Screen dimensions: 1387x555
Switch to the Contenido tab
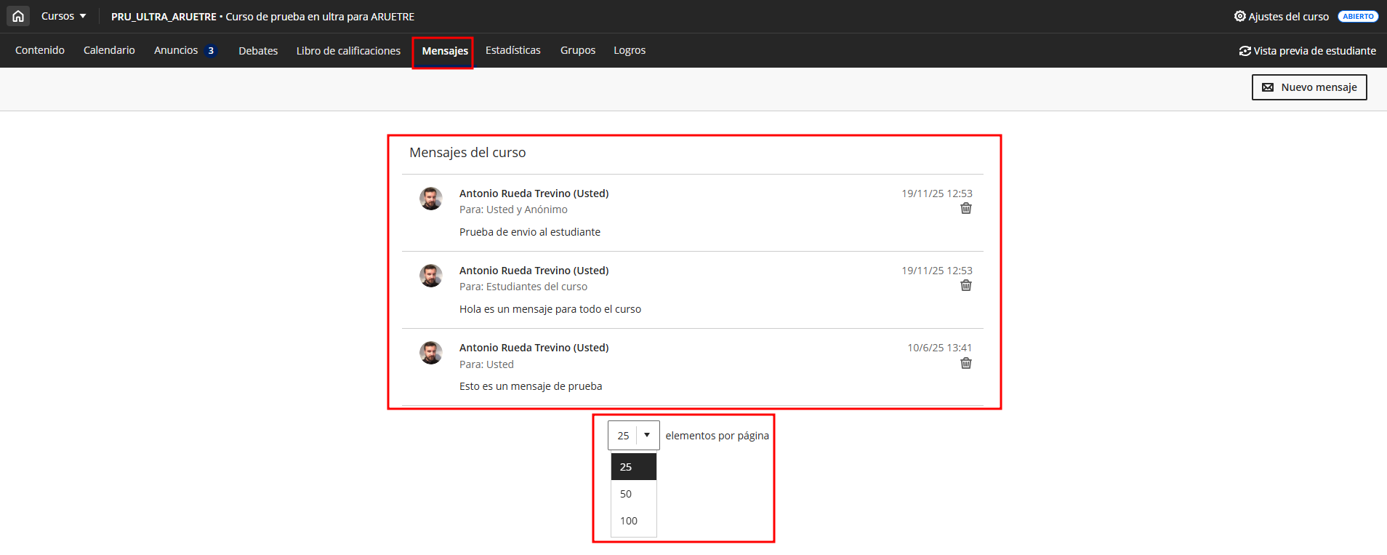(40, 50)
